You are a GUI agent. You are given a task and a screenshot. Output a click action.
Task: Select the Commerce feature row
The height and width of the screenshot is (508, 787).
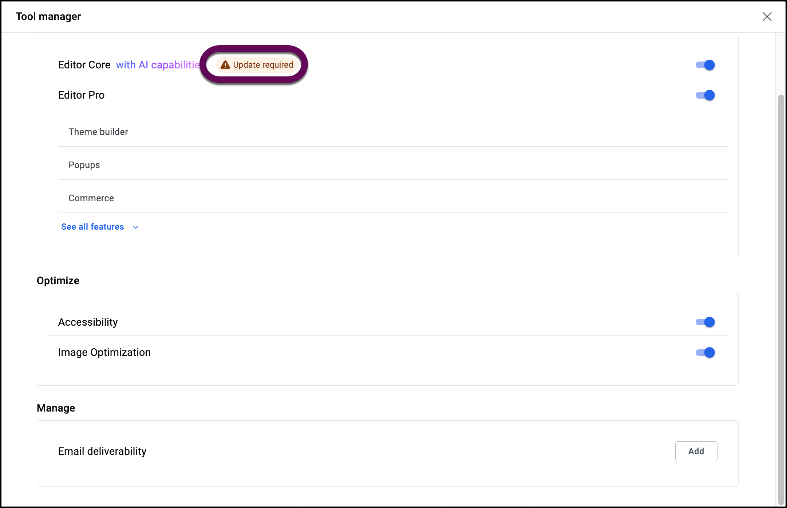coord(91,198)
